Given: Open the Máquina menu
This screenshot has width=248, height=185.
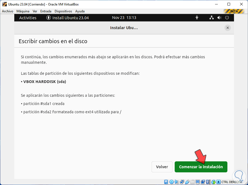Looking at the screenshot, I should [x=23, y=11].
